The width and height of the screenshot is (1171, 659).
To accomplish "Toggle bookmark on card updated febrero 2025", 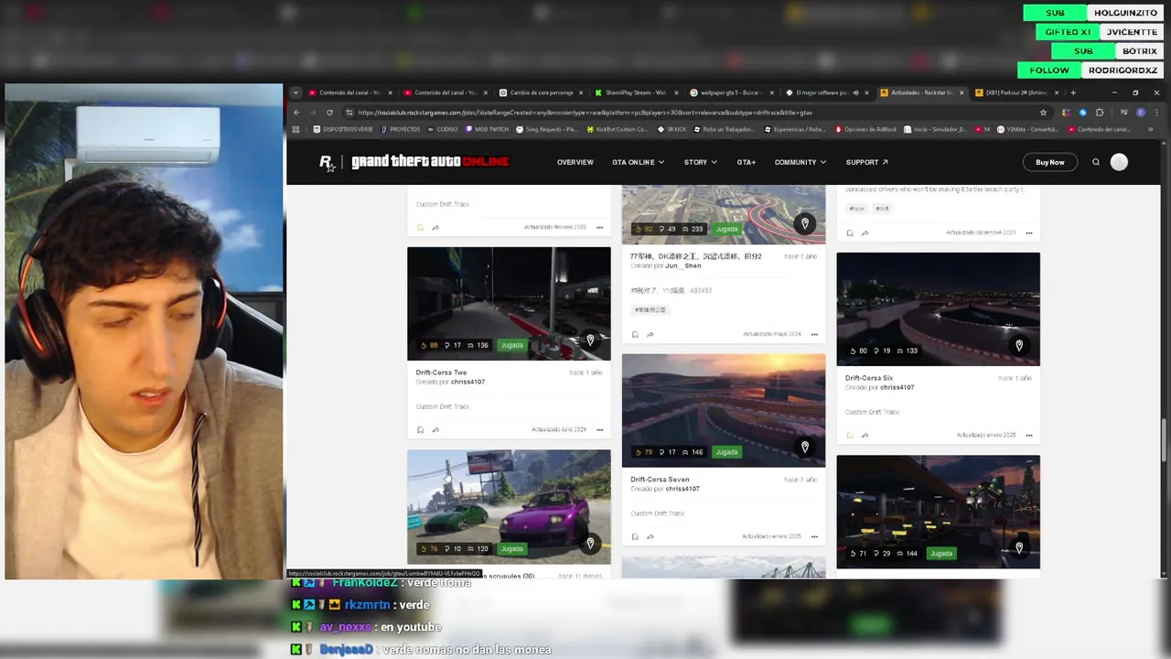I will click(421, 227).
